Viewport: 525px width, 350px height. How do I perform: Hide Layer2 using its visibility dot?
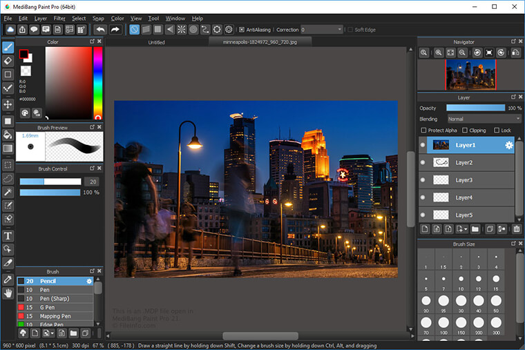click(423, 162)
